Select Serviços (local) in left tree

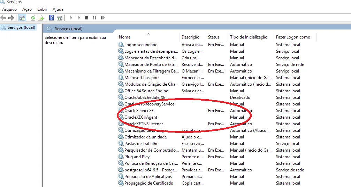pos(21,27)
